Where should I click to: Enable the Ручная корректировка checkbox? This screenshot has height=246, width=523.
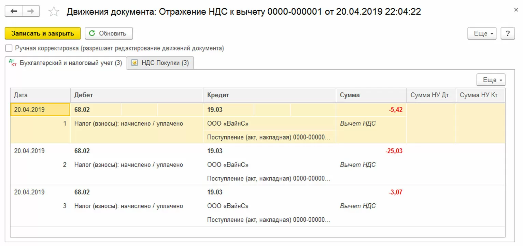click(x=9, y=48)
